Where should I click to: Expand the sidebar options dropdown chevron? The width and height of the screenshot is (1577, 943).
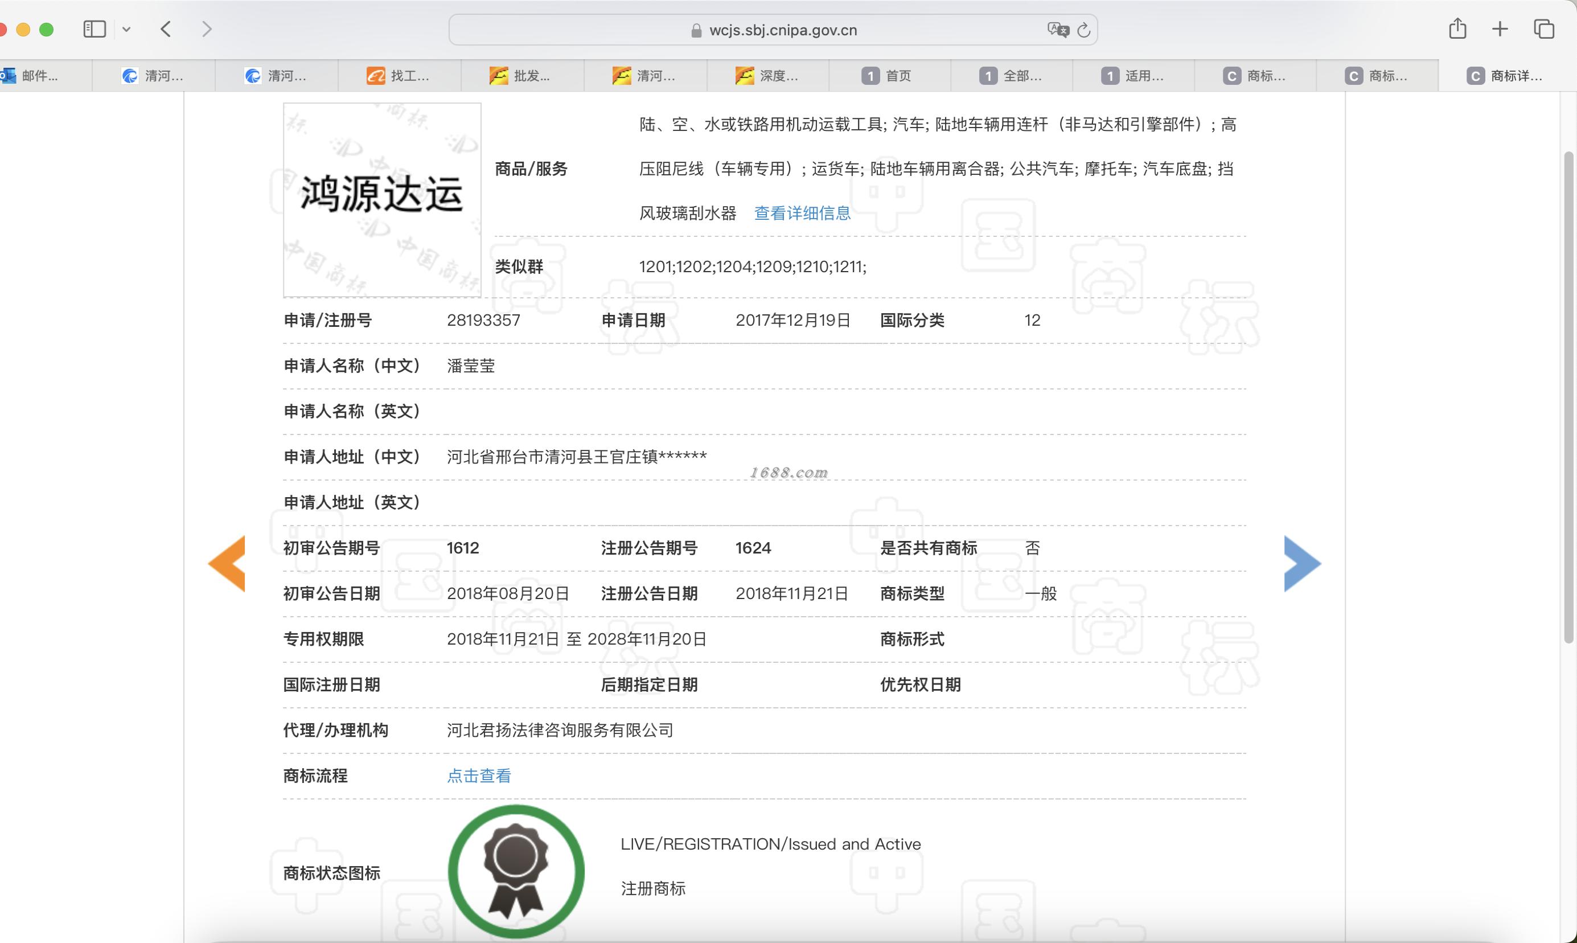[126, 29]
